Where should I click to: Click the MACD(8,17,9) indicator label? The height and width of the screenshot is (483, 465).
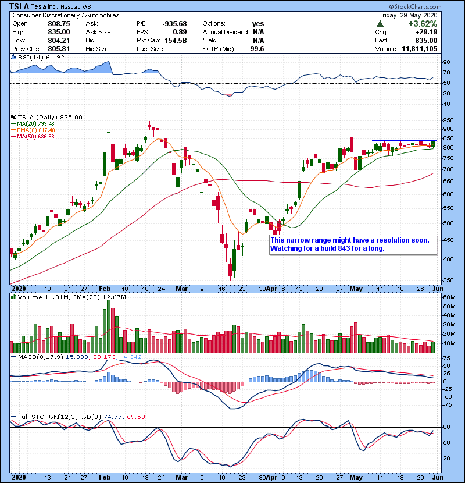[x=41, y=357]
